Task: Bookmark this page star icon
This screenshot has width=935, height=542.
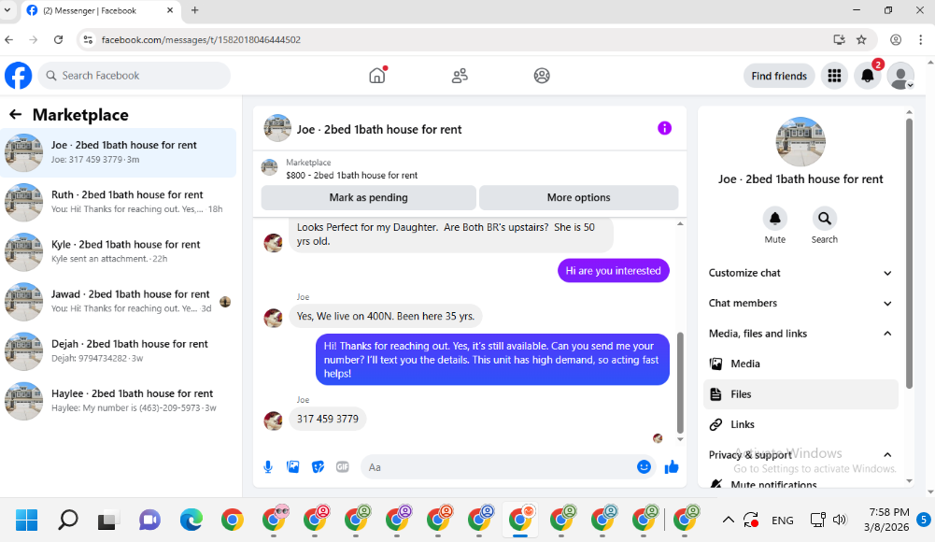Action: [x=861, y=40]
